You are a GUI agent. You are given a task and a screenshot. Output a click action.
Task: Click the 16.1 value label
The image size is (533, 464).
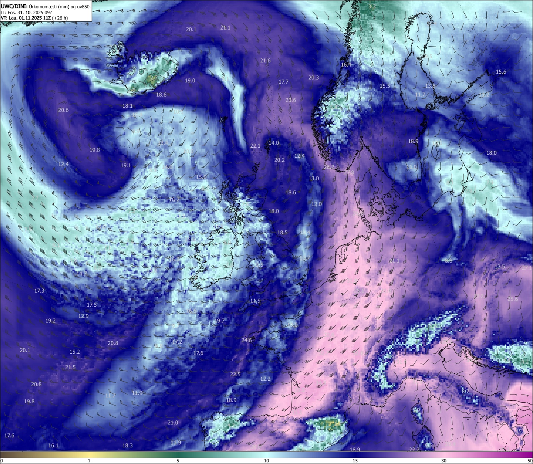click(x=53, y=446)
